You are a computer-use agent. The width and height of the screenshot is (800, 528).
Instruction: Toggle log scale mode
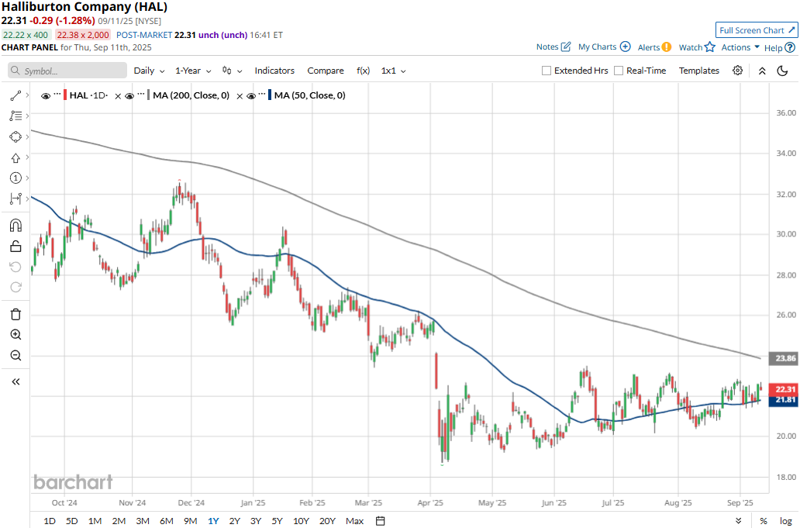point(786,521)
